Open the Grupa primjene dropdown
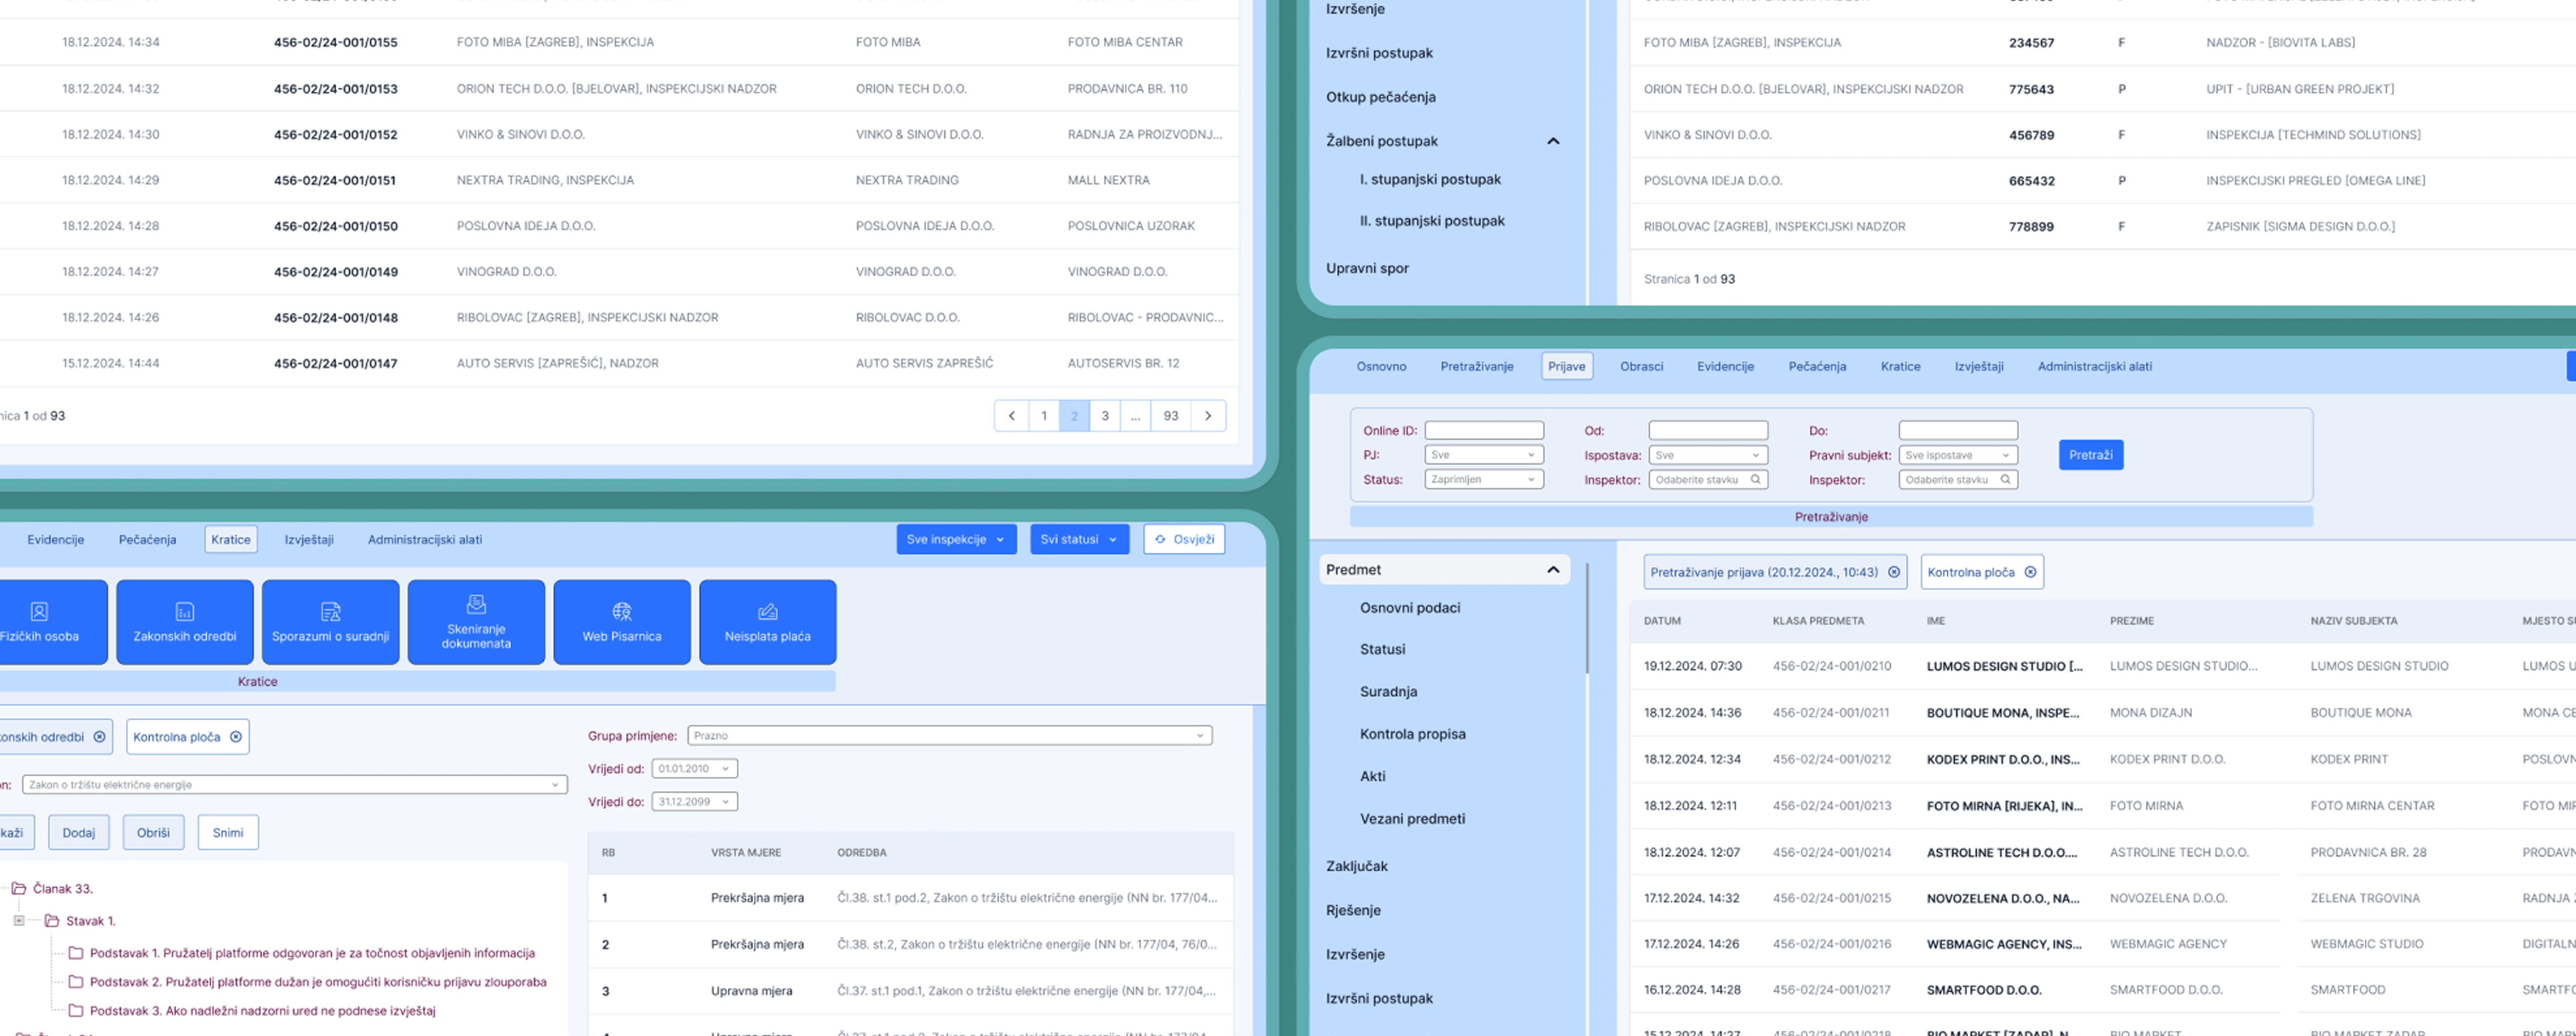 [949, 736]
